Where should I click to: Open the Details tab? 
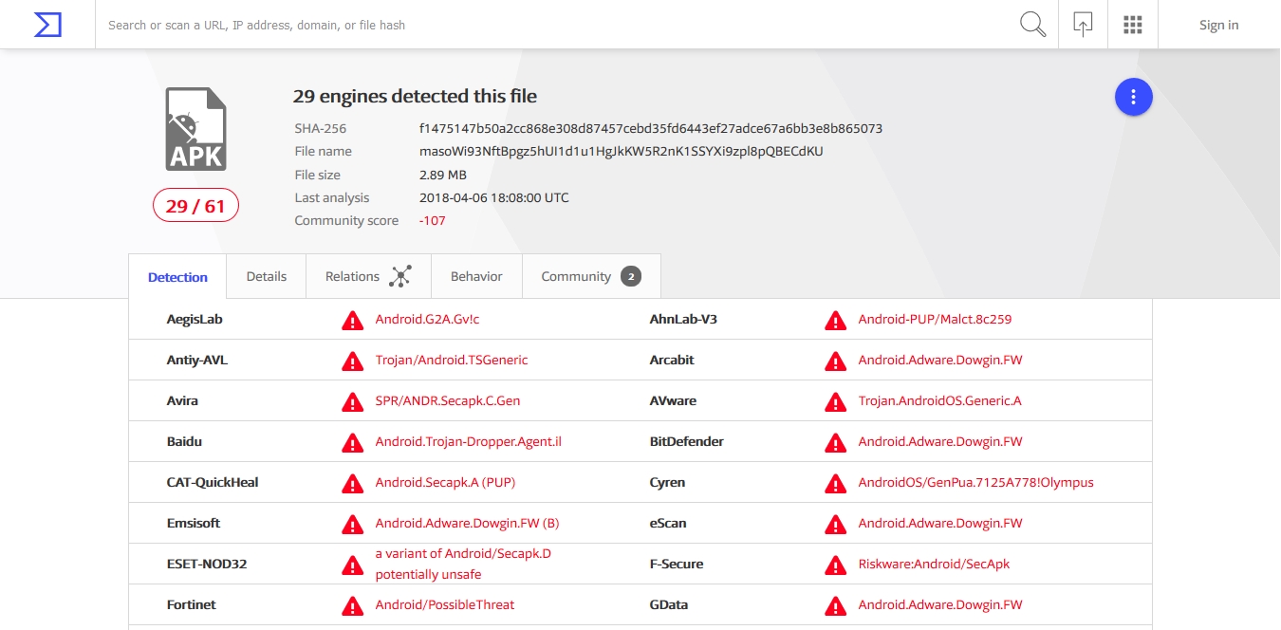click(267, 276)
